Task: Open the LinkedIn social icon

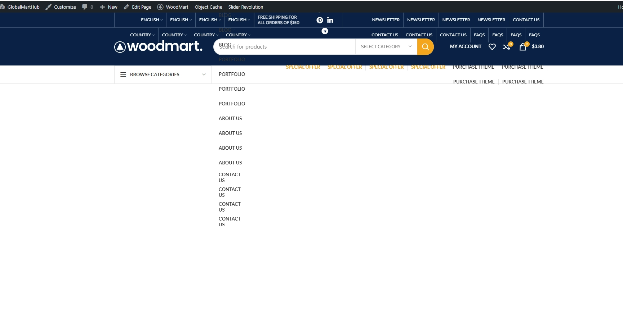Action: (330, 20)
